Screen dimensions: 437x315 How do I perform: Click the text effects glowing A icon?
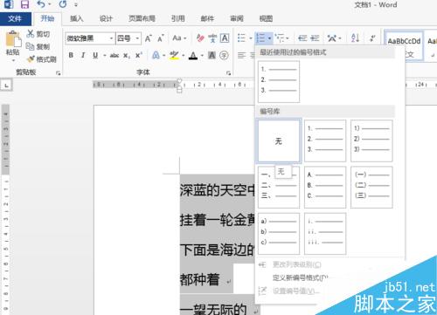156,55
